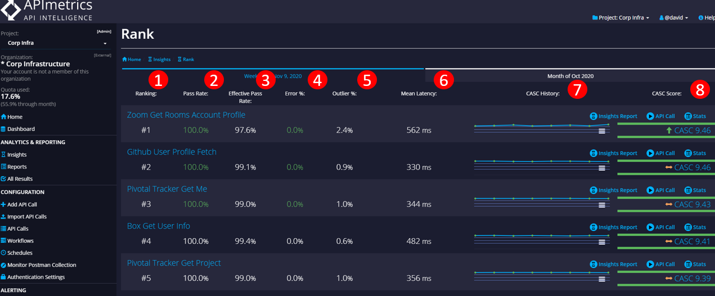Open Zoom Get Rooms Account Profile link
Viewport: 715px width, 296px height.
coord(186,115)
